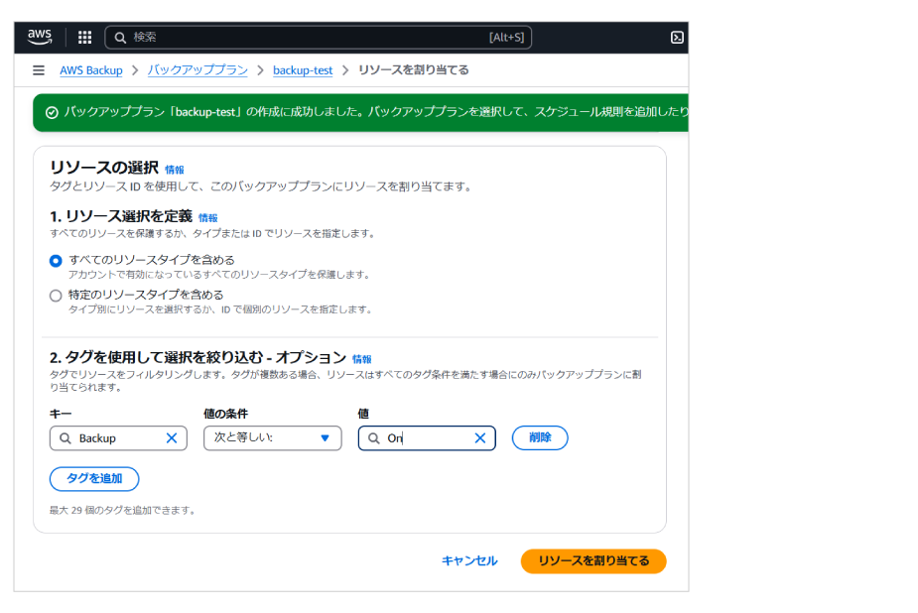918x613 pixels.
Task: Clear the Backup key field with X
Action: coord(172,437)
